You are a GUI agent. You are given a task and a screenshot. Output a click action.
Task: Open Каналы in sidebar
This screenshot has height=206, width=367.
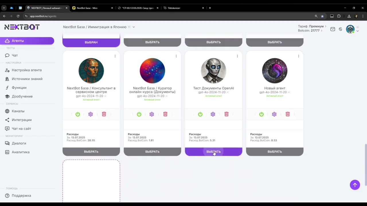click(x=18, y=111)
